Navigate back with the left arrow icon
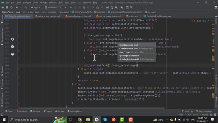218x123 pixels. [17, 8]
